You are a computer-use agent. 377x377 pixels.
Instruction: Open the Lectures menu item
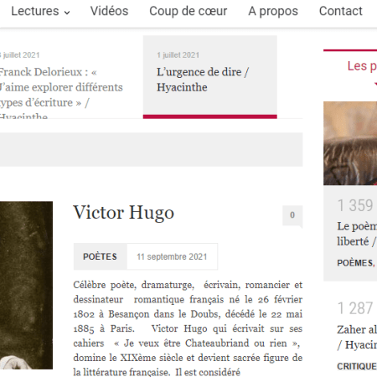pyautogui.click(x=35, y=11)
